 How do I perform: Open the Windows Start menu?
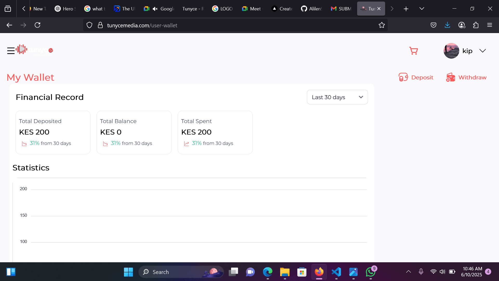pyautogui.click(x=128, y=272)
